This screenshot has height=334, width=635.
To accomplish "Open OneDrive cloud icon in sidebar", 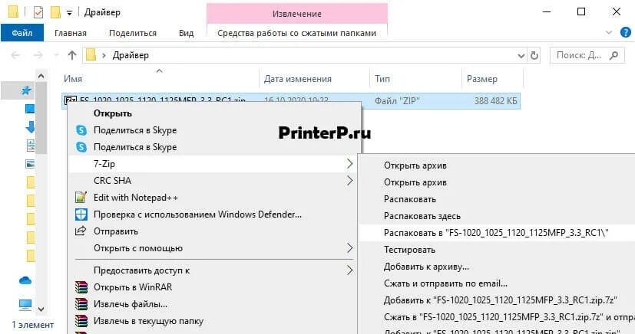I will click(25, 280).
